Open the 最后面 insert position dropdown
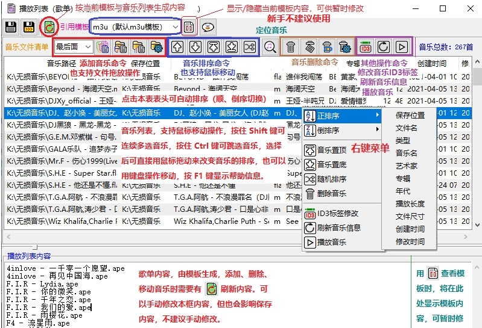The width and height of the screenshot is (482, 328). pos(87,46)
